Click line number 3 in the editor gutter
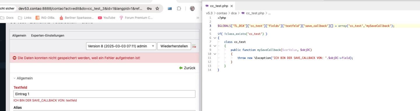420x111 pixels. click(210, 26)
